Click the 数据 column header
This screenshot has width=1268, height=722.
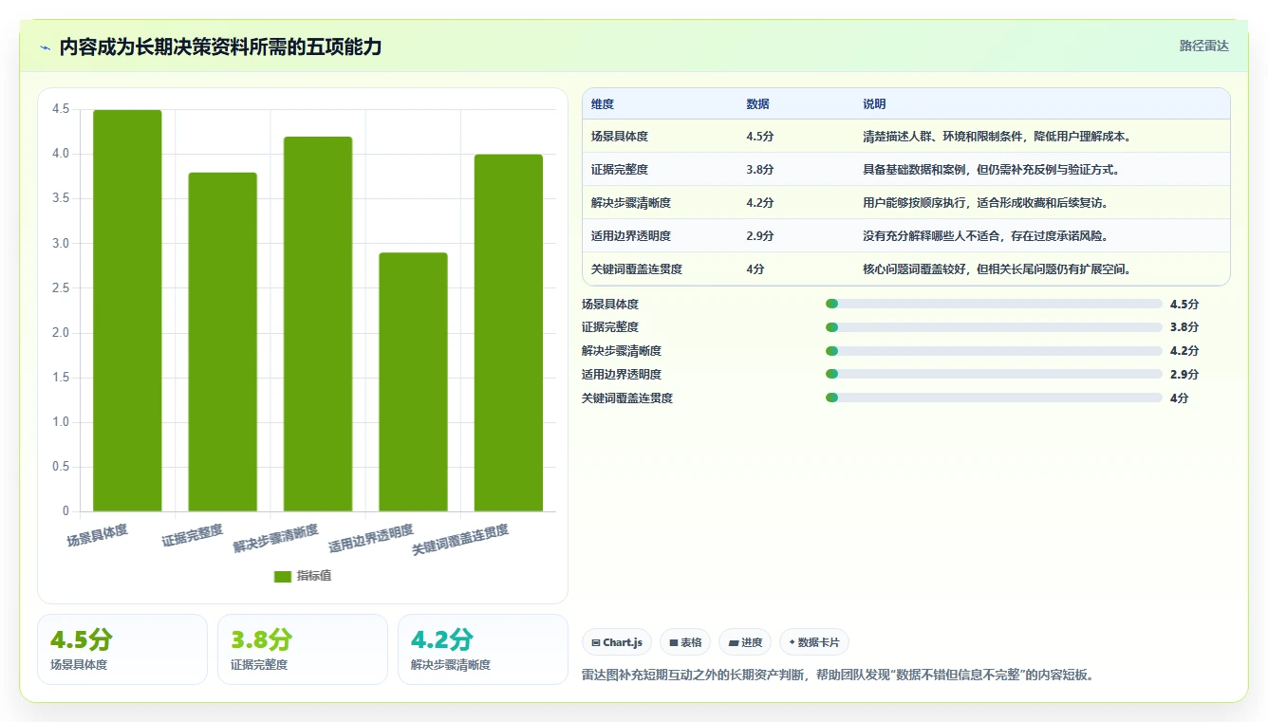coord(757,104)
